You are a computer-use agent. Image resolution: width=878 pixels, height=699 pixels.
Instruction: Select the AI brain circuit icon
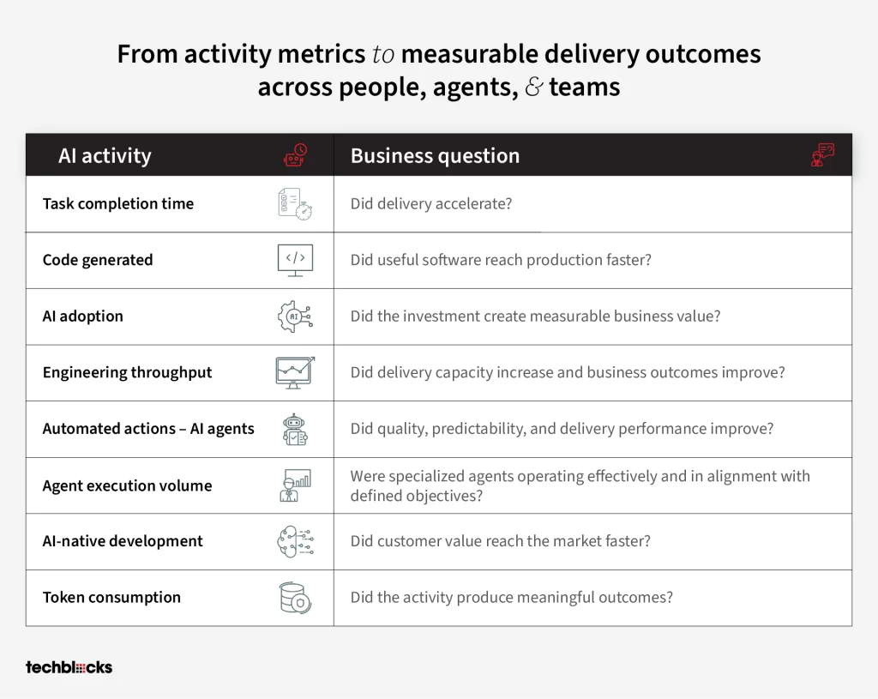tap(296, 541)
